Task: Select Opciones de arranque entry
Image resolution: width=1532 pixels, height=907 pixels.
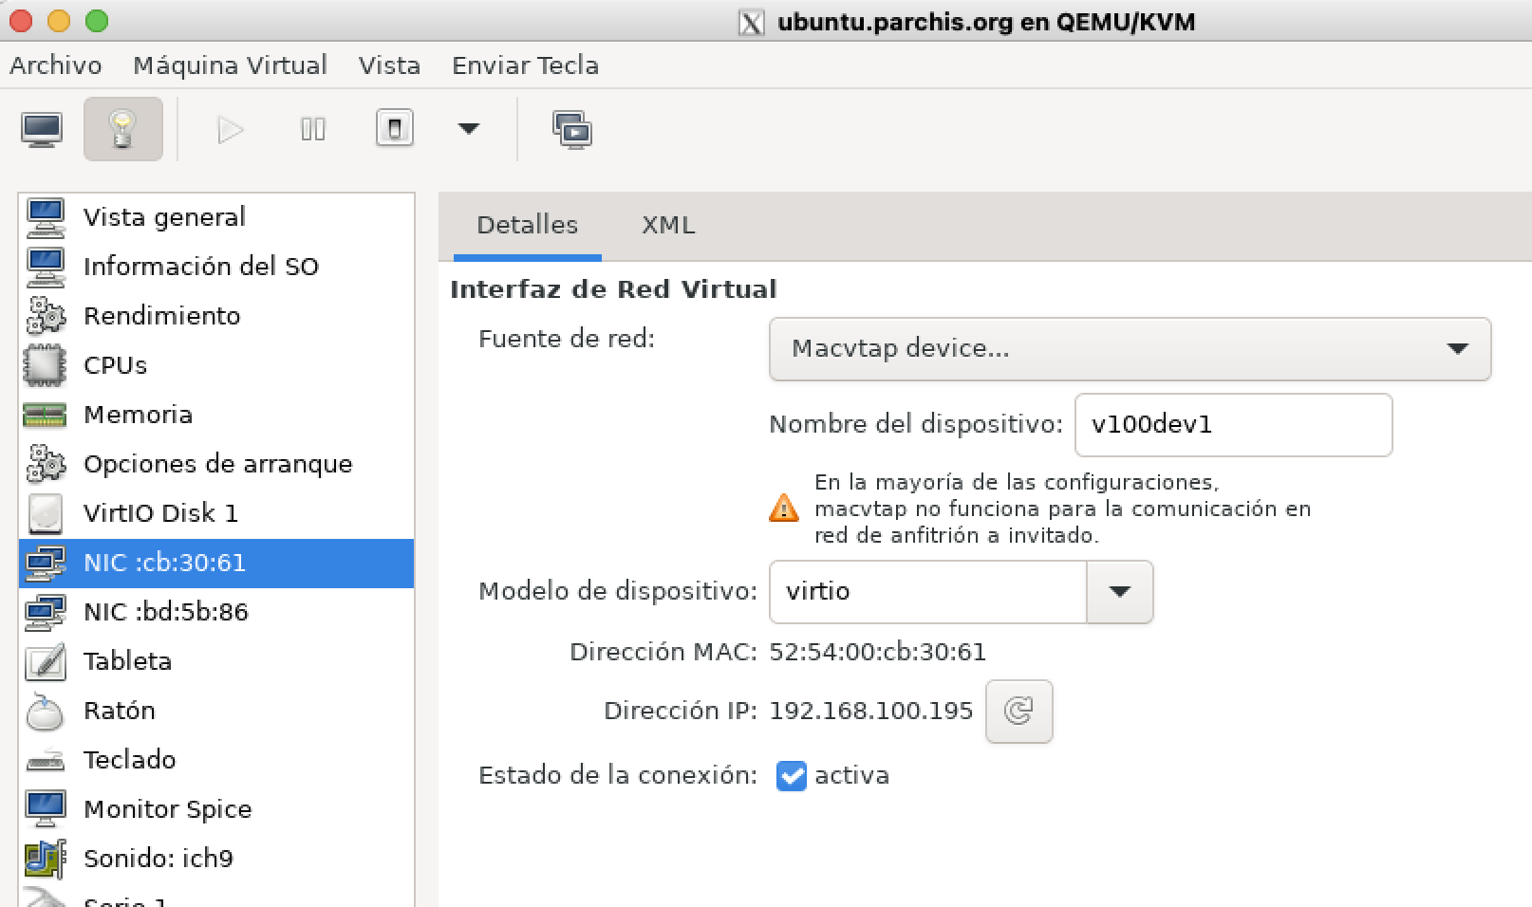Action: [216, 464]
